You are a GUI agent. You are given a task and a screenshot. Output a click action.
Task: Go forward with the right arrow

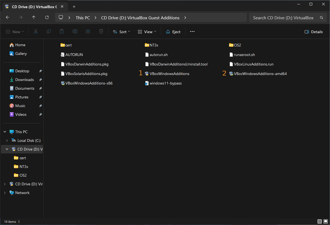click(x=21, y=17)
